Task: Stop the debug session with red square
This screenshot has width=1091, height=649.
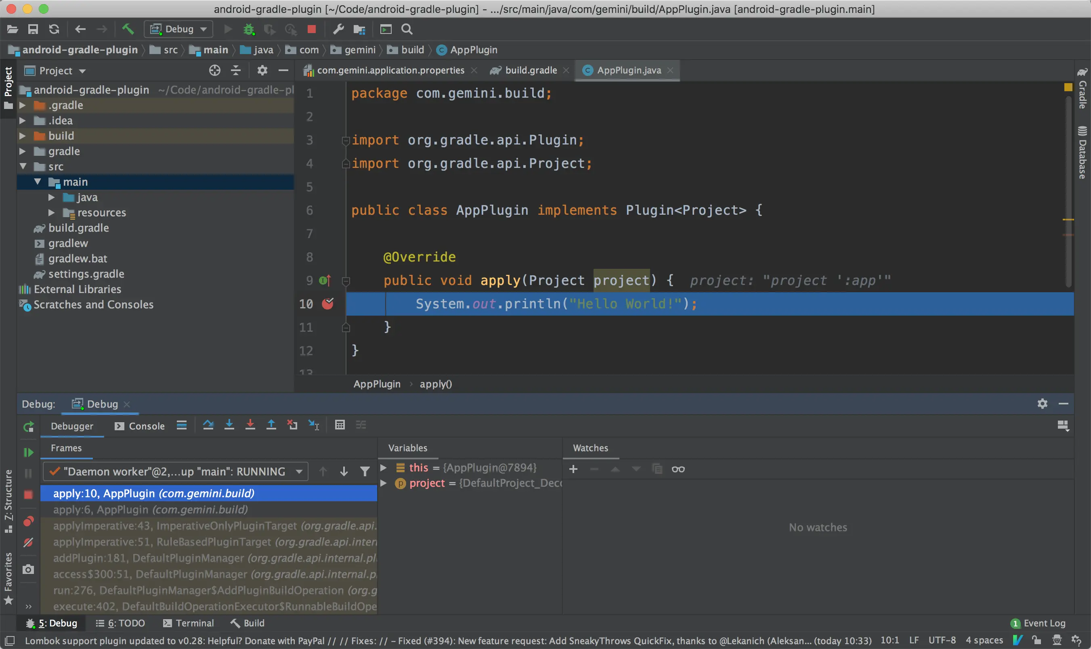Action: 28,494
